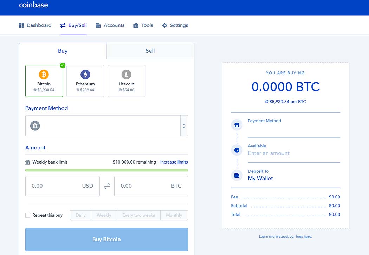Click the bank icon beside Weekly bank limit

tap(28, 162)
